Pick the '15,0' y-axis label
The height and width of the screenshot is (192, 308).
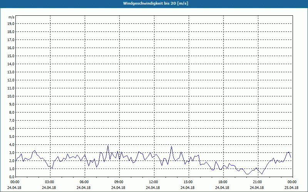pos(11,56)
